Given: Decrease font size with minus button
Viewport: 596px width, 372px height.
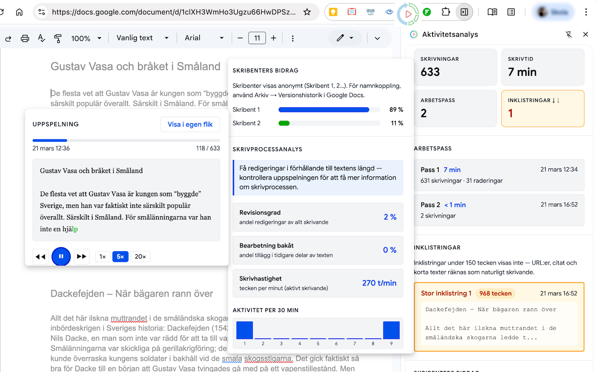Looking at the screenshot, I should tap(240, 38).
